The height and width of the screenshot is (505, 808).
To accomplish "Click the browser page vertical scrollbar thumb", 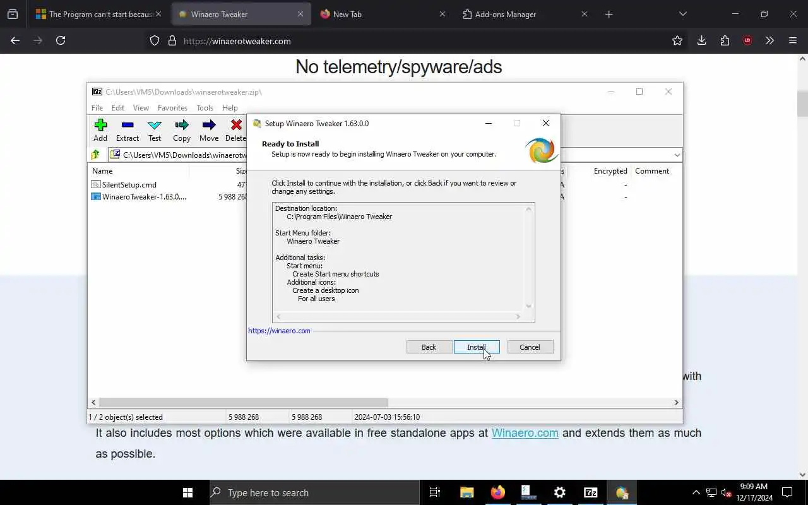I will click(802, 104).
